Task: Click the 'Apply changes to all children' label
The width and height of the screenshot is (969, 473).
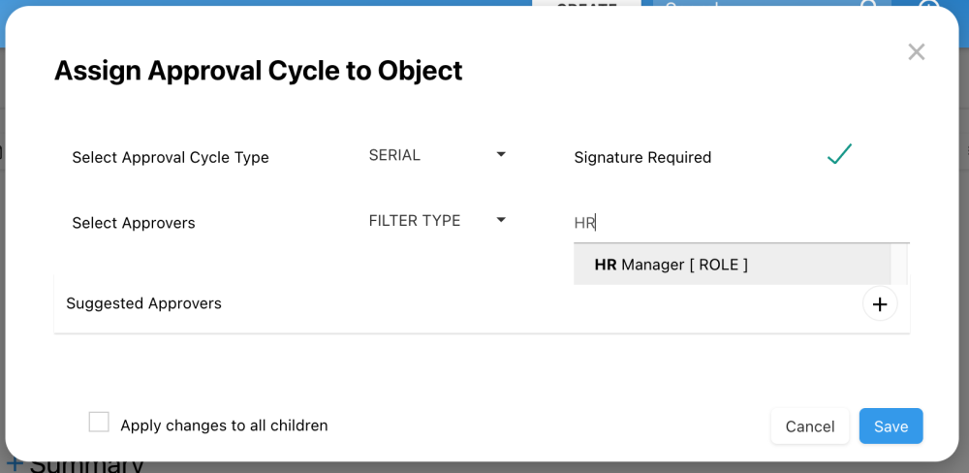Action: coord(224,426)
